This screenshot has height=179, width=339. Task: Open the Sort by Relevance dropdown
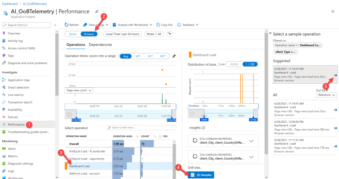[326, 95]
